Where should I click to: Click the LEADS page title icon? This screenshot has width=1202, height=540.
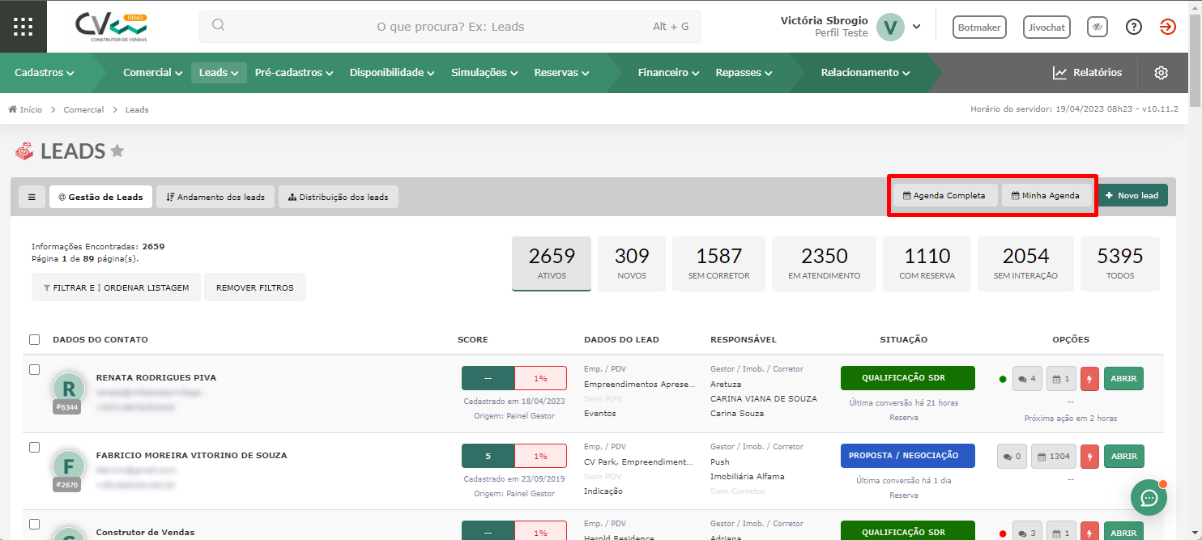24,151
